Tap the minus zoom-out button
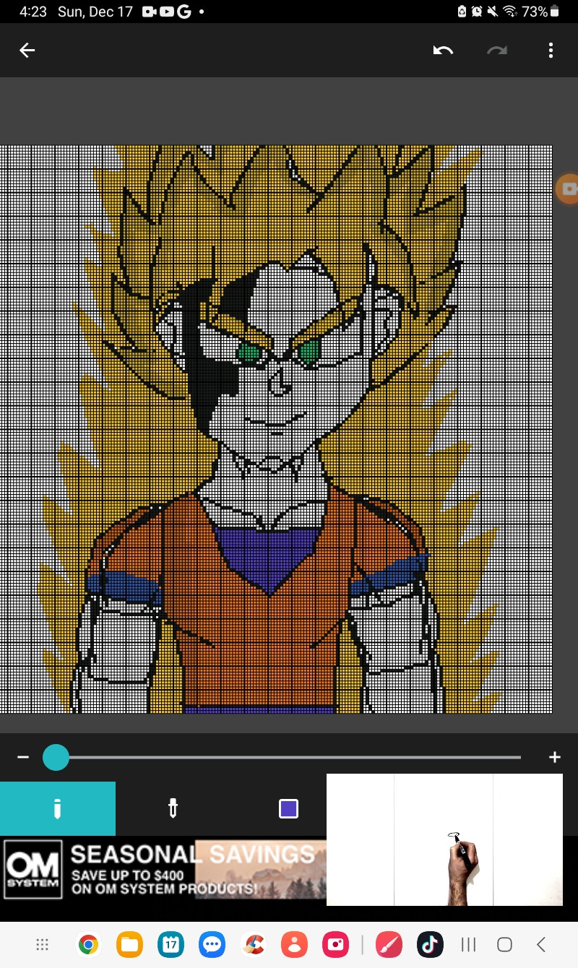Image resolution: width=578 pixels, height=968 pixels. (x=23, y=757)
